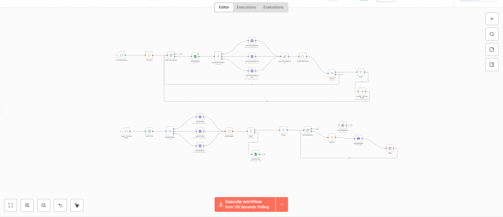Select the Current Time clock node
Image resolution: width=503 pixels, height=217 pixels.
149,131
